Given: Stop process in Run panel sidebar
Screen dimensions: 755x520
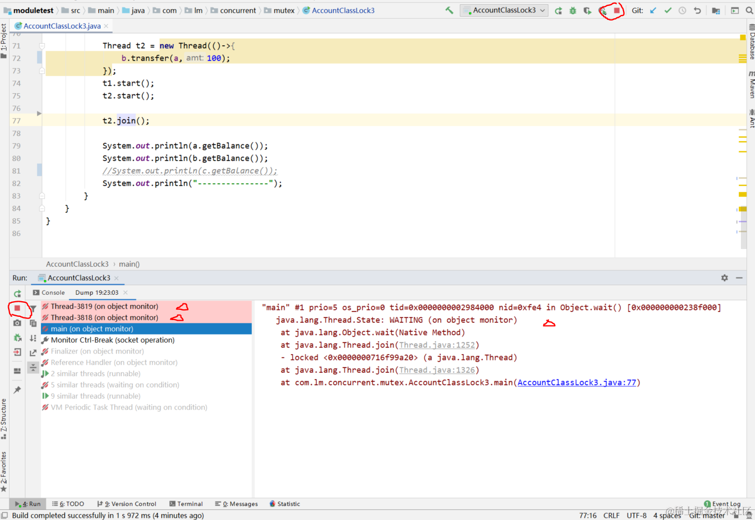Looking at the screenshot, I should (17, 308).
